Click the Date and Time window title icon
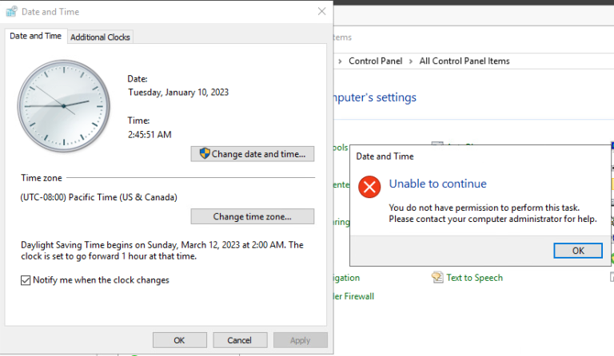The image size is (614, 356). tap(11, 12)
